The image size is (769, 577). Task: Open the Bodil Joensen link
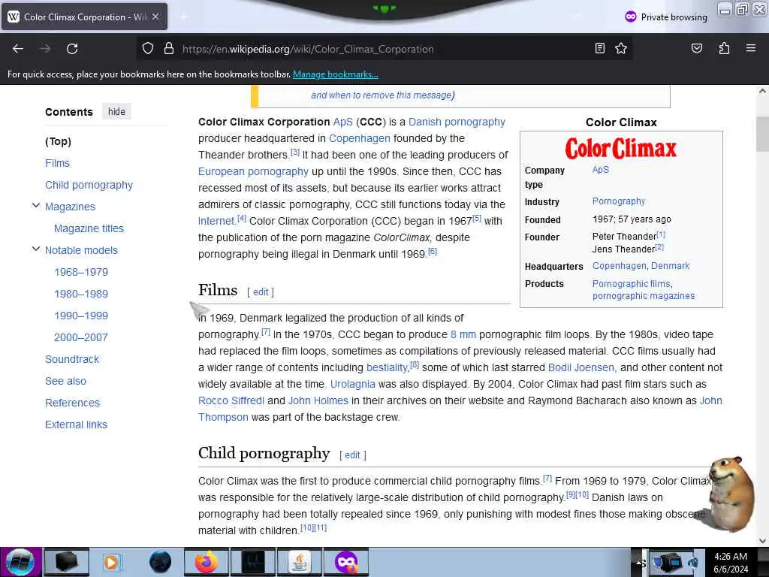[x=581, y=367]
